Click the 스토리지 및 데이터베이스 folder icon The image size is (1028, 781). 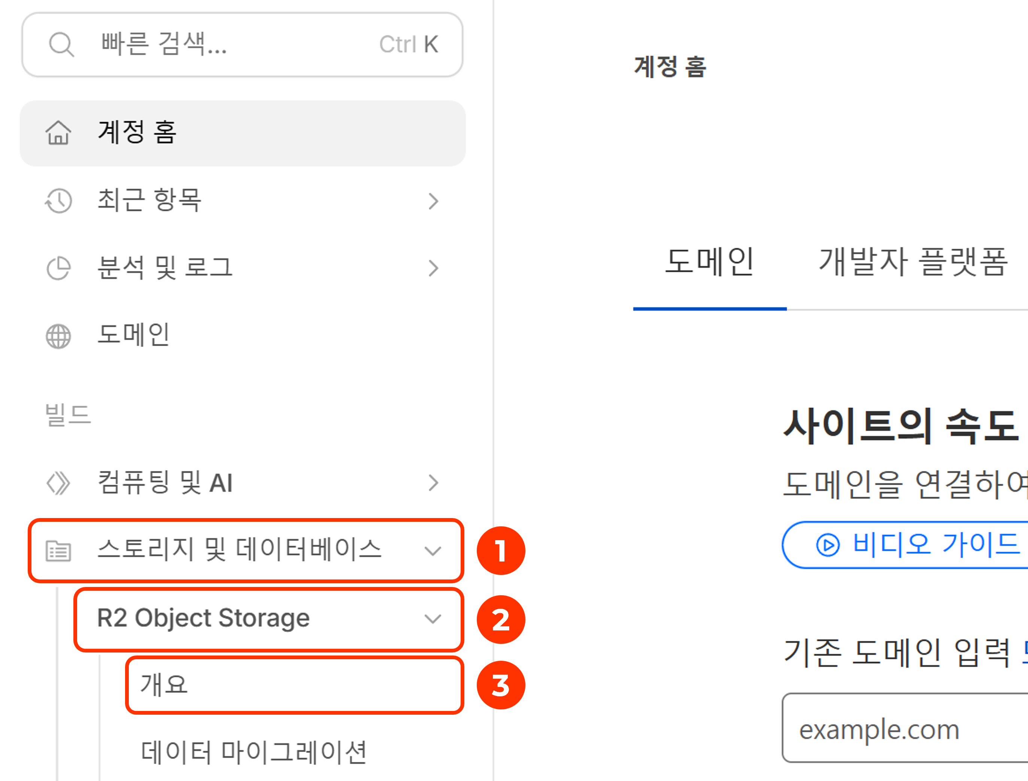tap(58, 551)
